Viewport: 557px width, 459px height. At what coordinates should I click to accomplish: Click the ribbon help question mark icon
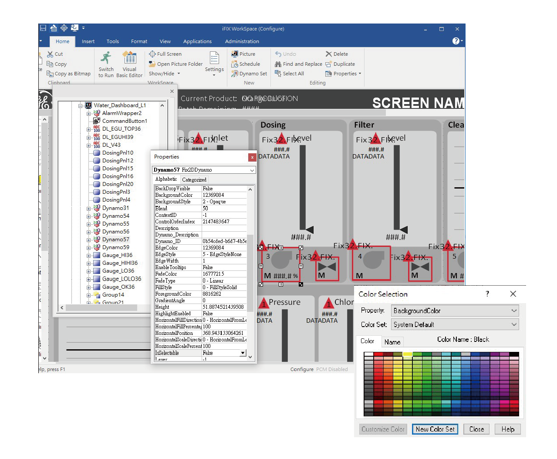click(456, 41)
